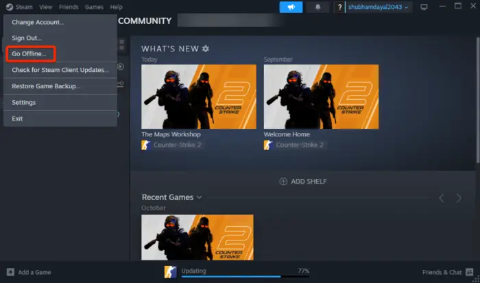Select Check for Steam Client Updates

[x=60, y=70]
